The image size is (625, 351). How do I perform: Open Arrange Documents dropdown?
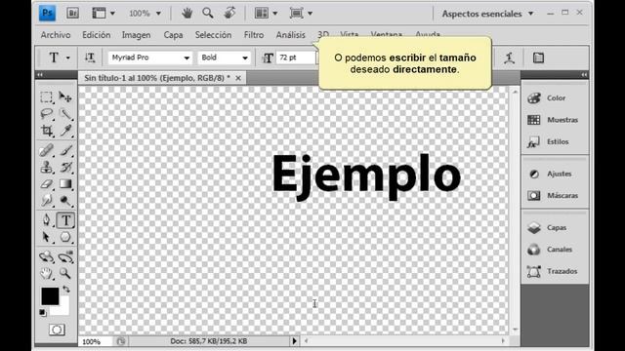pos(266,13)
